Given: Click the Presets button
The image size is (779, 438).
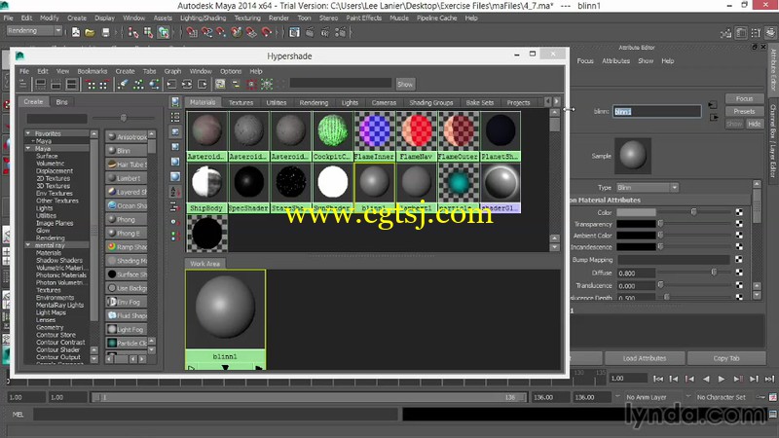Looking at the screenshot, I should 744,111.
